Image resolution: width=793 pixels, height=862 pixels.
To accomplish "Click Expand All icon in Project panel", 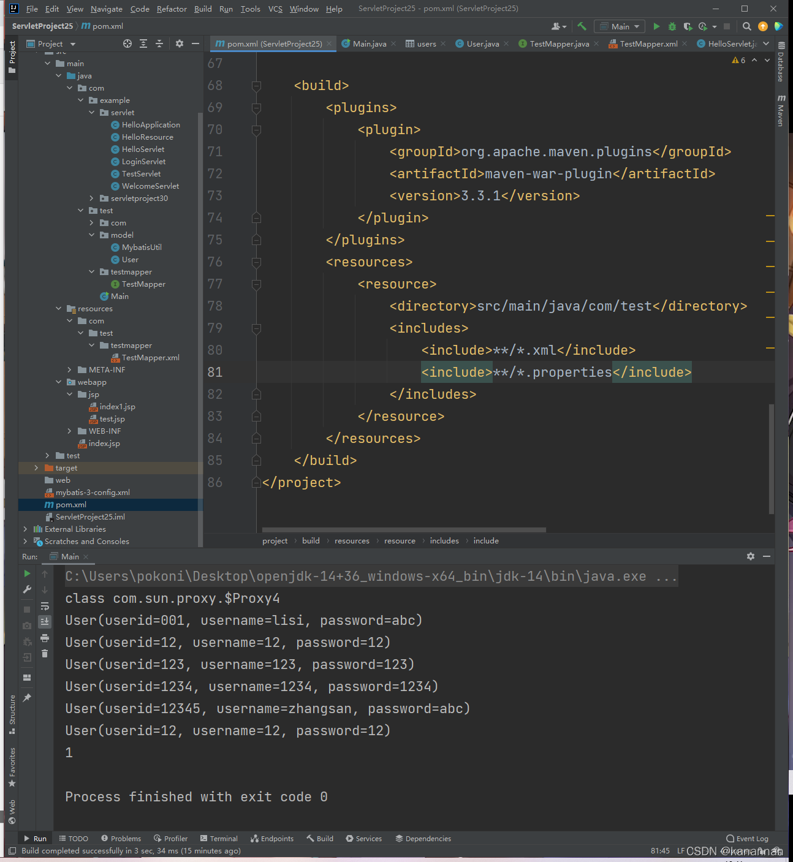I will [x=143, y=43].
